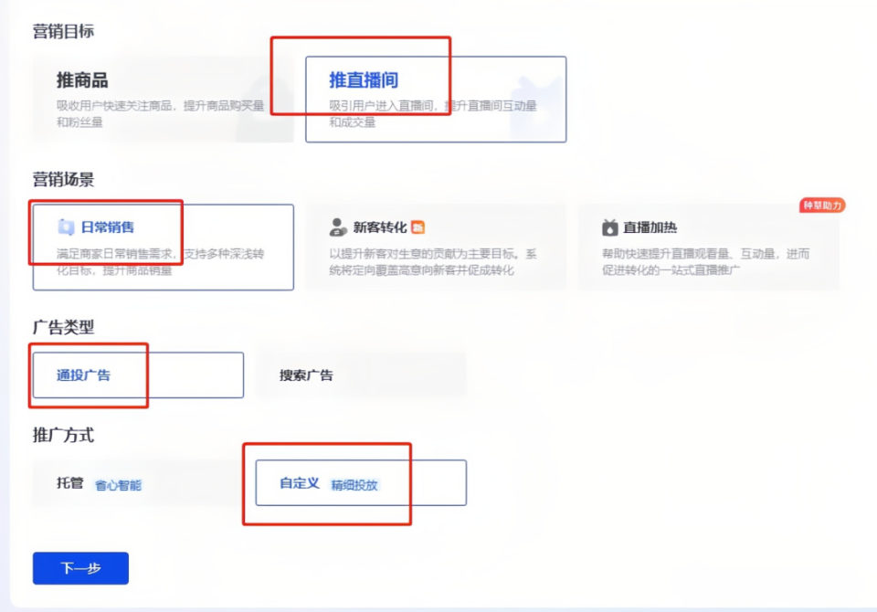
Task: Click the 营销目标 section heading
Action: click(63, 31)
